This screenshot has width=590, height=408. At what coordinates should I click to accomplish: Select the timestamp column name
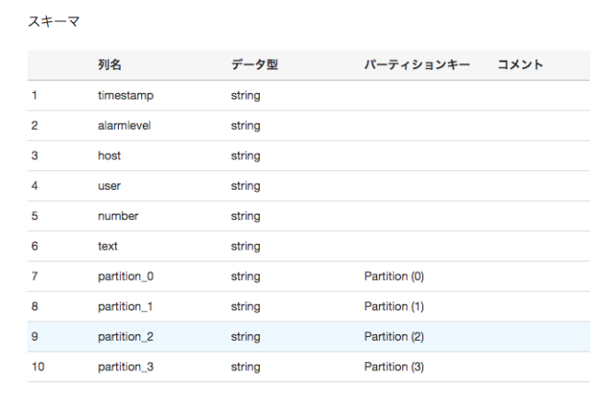pos(125,96)
